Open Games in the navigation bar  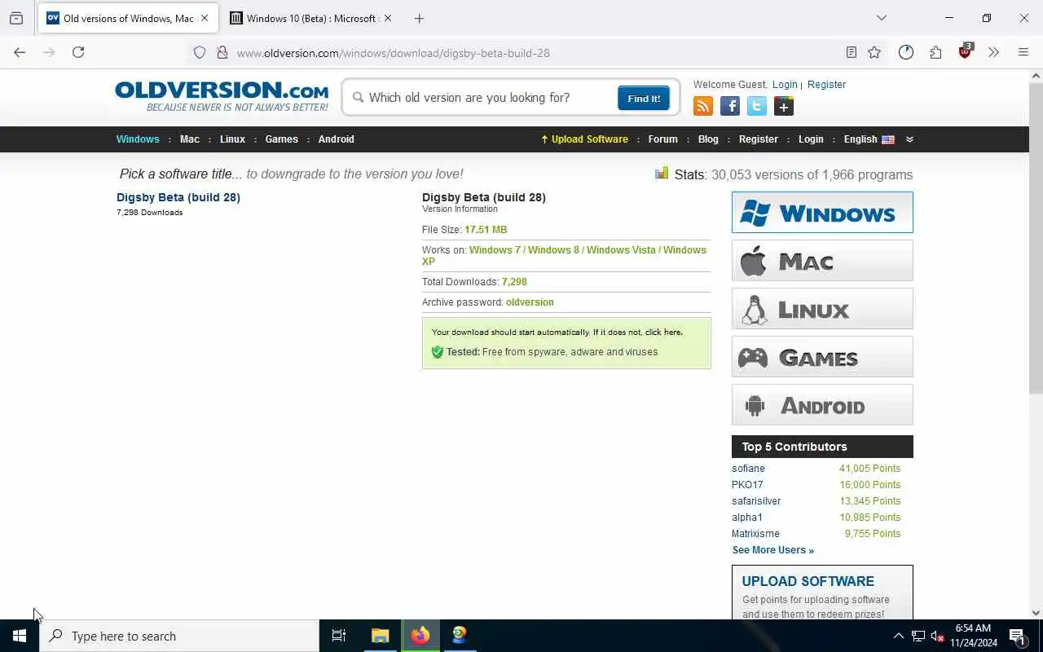(x=282, y=139)
